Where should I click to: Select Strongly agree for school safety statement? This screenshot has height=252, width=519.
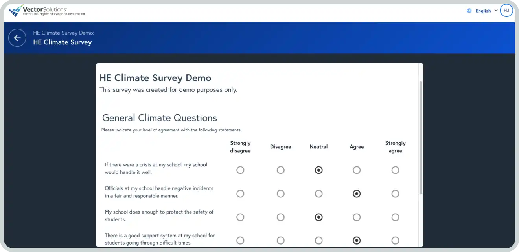coord(395,217)
